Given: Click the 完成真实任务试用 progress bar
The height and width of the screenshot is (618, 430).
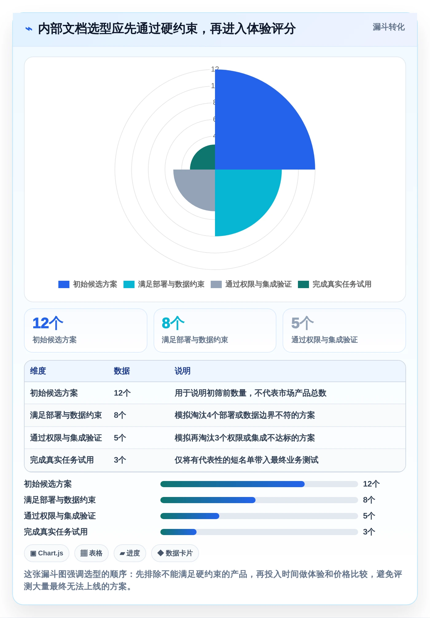Looking at the screenshot, I should [259, 532].
